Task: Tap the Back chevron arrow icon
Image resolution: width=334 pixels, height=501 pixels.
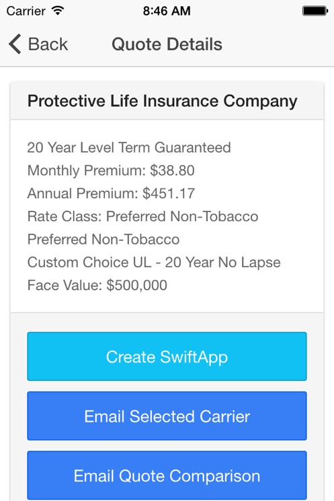Action: point(15,44)
